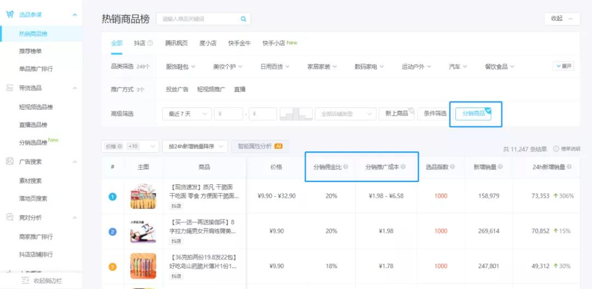Open 分销选品榜 in the sidebar
The height and width of the screenshot is (289, 592).
(33, 143)
